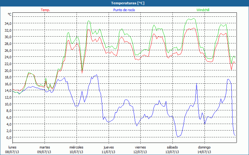Viewport: 249px width, 155px height.
Task: Select the martes day label
Action: tap(45, 147)
